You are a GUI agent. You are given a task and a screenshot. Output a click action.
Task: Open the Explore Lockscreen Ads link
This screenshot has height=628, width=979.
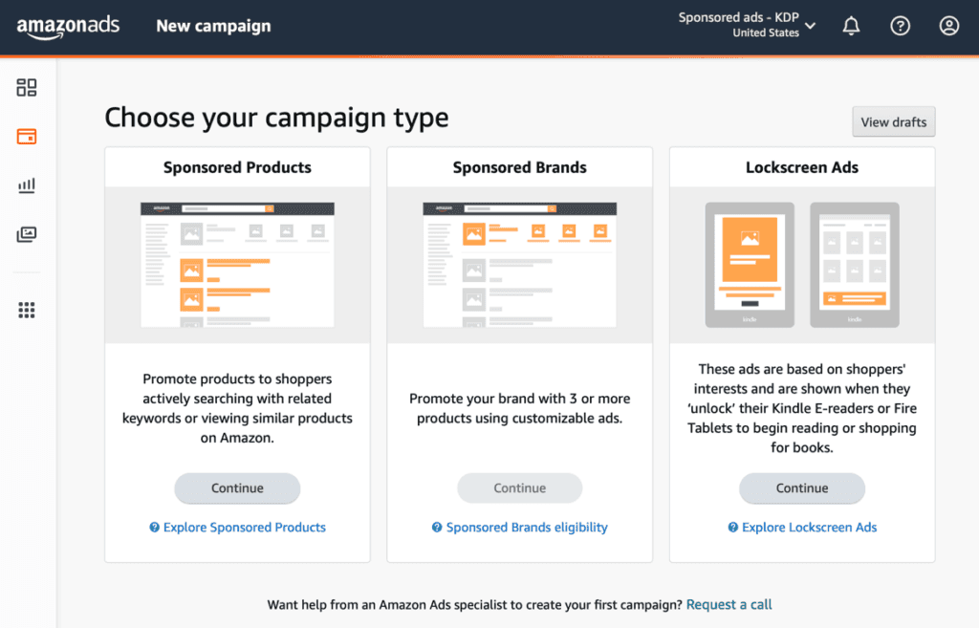tap(809, 528)
